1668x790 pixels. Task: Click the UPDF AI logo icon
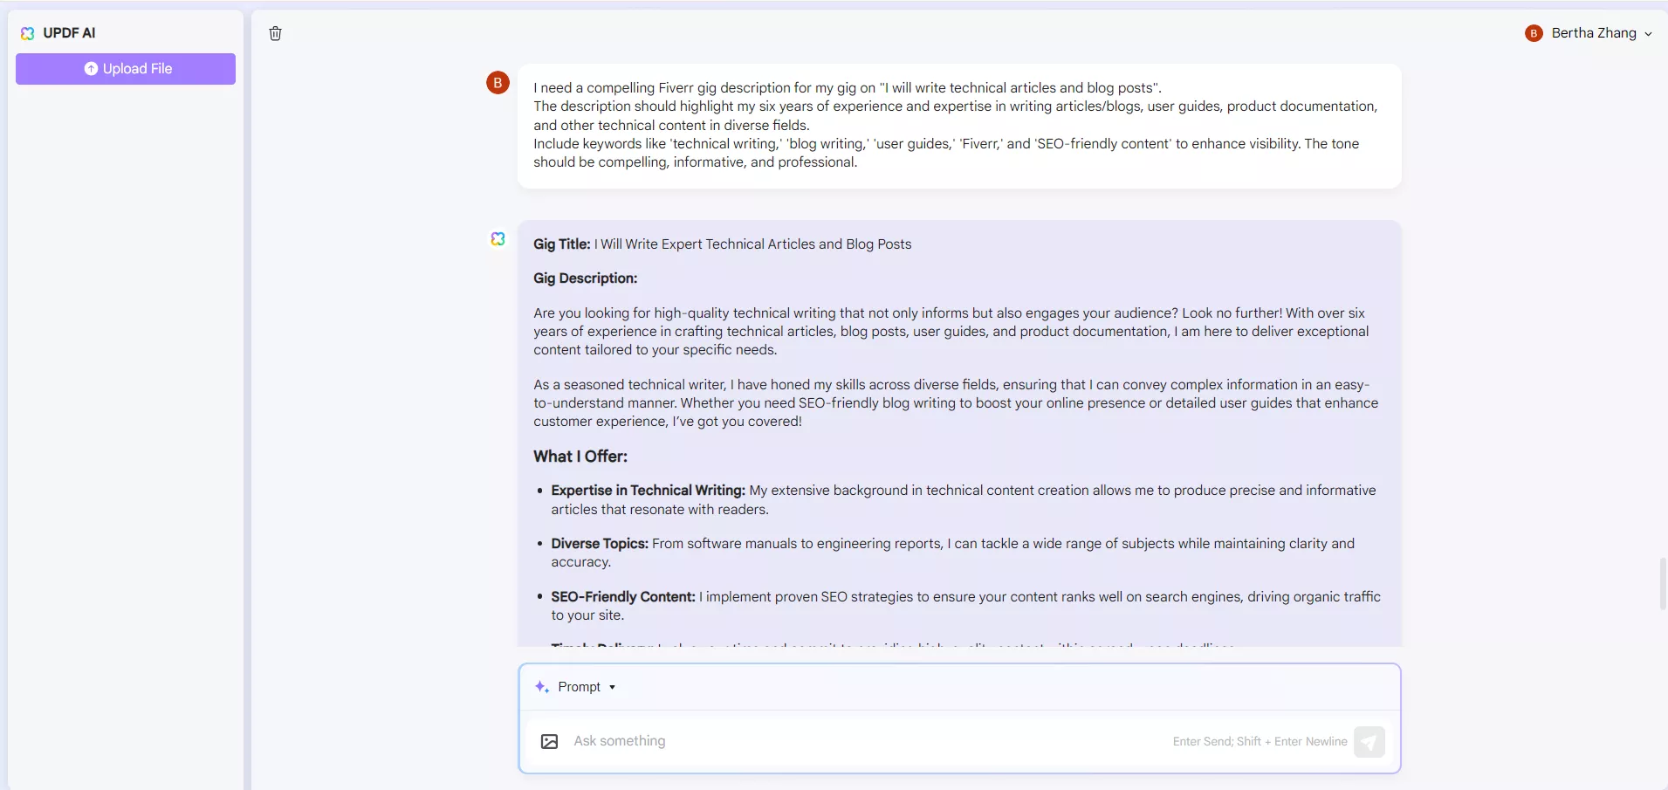click(26, 33)
